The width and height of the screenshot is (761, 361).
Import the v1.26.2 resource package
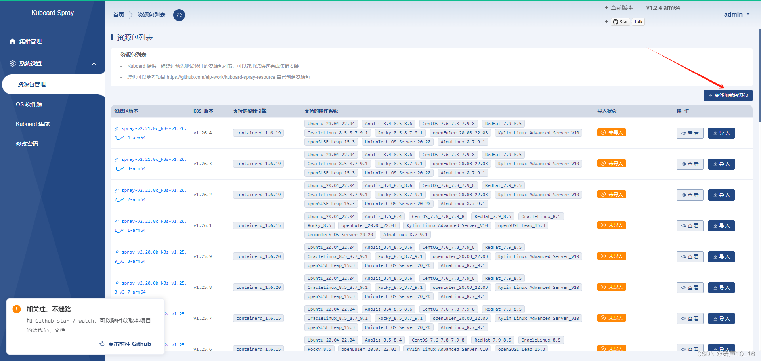point(721,195)
